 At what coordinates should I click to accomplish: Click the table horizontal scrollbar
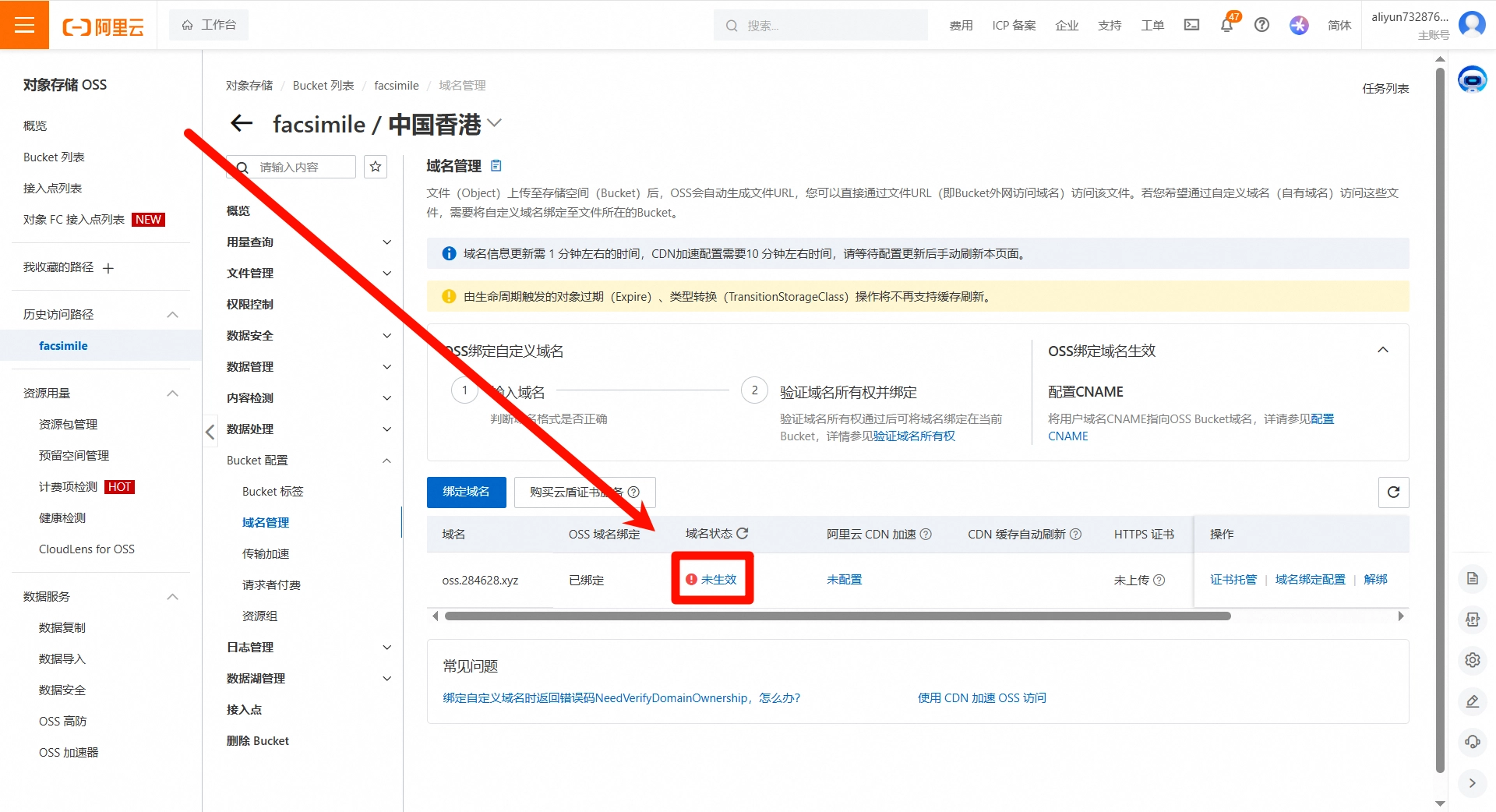tap(838, 616)
